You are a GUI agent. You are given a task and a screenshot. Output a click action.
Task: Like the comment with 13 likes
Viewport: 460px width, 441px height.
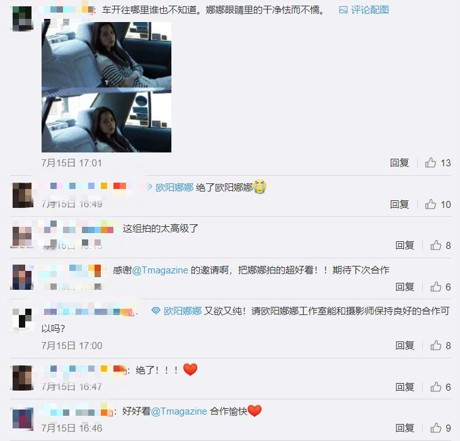[x=430, y=163]
